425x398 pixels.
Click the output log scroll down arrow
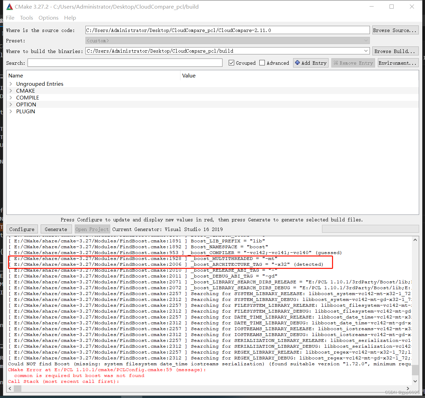(415, 381)
